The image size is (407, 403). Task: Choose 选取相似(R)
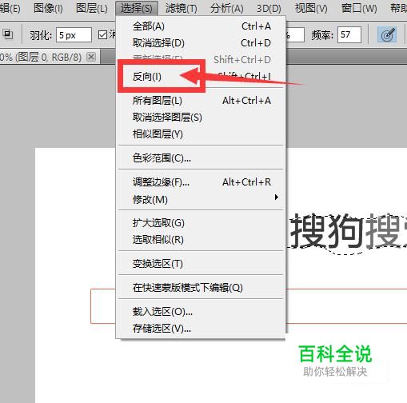pyautogui.click(x=202, y=240)
